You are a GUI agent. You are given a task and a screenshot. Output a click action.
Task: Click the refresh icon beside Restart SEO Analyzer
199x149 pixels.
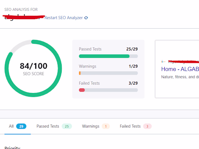86,18
